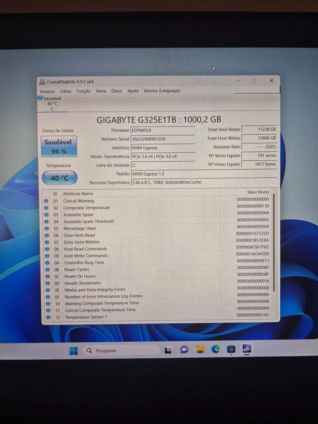The image size is (318, 424).
Task: Click the Padrão field NVM Express 1.3
Action: coord(204,174)
